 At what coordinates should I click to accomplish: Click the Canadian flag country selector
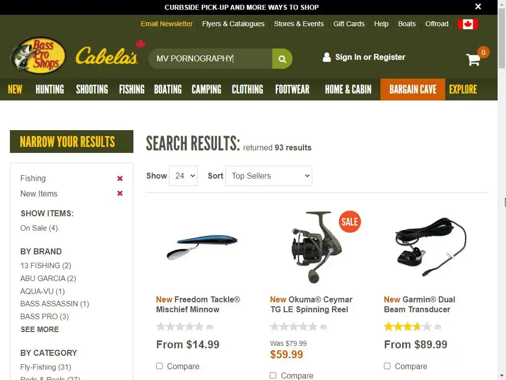(467, 24)
